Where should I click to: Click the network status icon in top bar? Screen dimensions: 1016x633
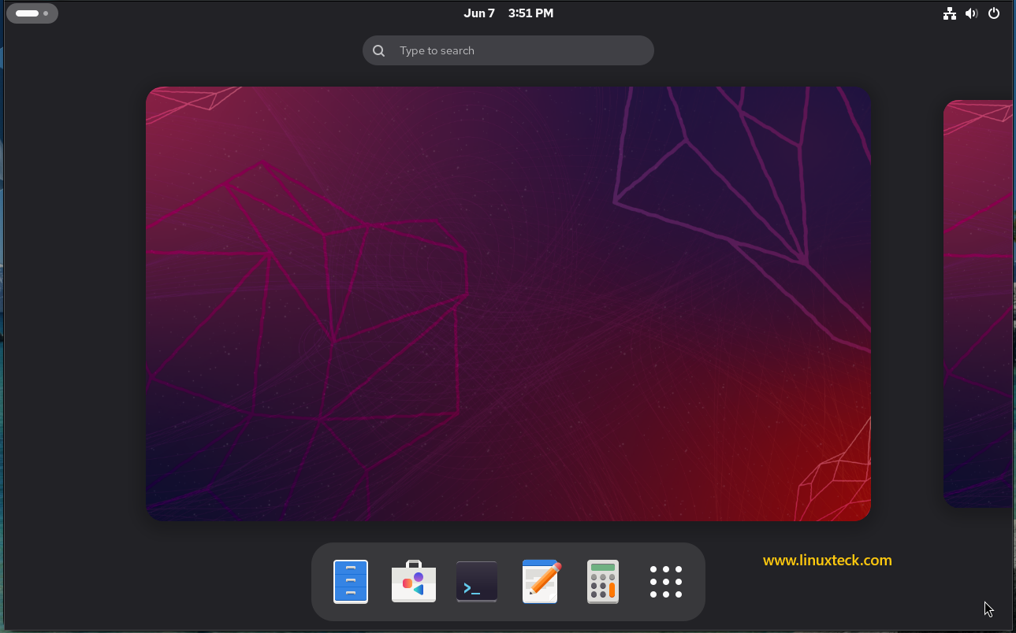(x=950, y=13)
